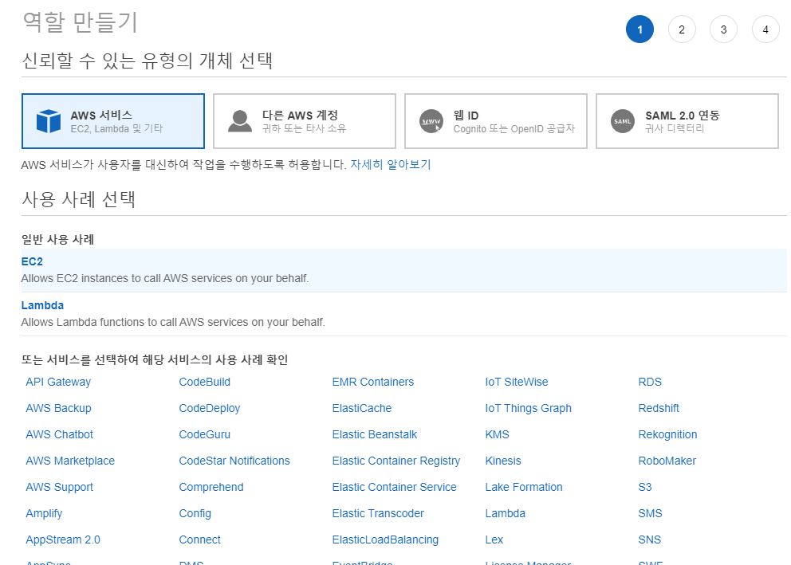The image size is (791, 565).
Task: Select the AWS 서비스 trusted entity card
Action: [x=113, y=121]
